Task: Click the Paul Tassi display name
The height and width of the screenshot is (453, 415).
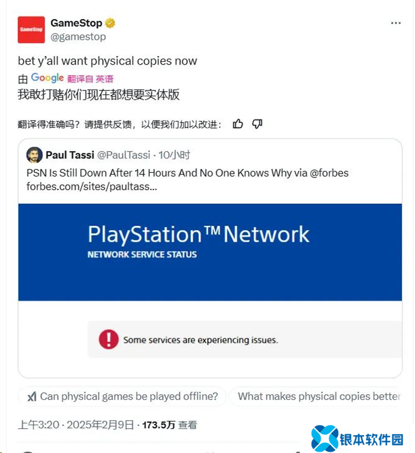Action: (69, 155)
